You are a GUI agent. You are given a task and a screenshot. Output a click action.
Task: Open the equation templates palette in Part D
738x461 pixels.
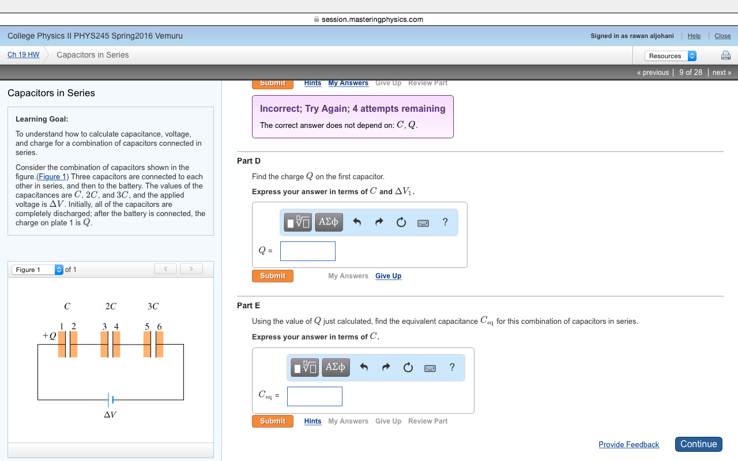[298, 222]
